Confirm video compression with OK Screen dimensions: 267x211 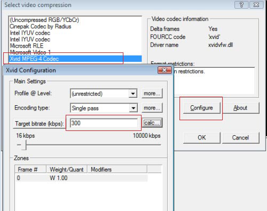click(202, 138)
